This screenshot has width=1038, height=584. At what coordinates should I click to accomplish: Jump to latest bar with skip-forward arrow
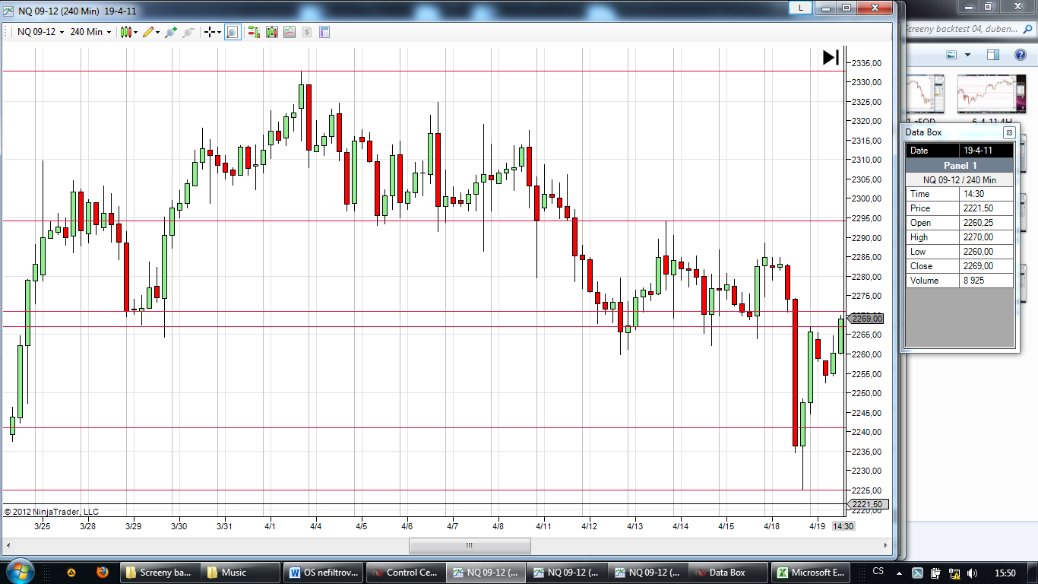point(831,57)
